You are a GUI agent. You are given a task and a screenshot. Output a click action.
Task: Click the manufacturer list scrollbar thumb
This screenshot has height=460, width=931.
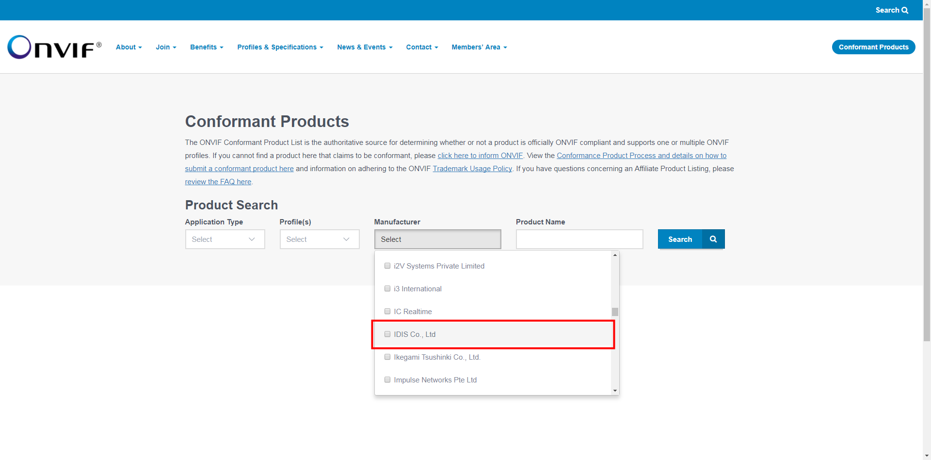pyautogui.click(x=615, y=312)
